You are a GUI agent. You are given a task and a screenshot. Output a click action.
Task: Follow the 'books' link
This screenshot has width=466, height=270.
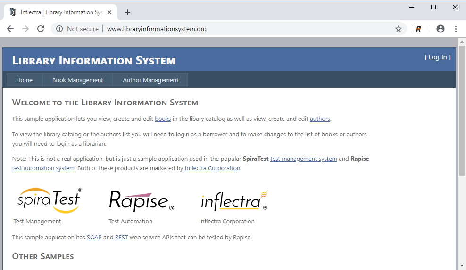163,119
